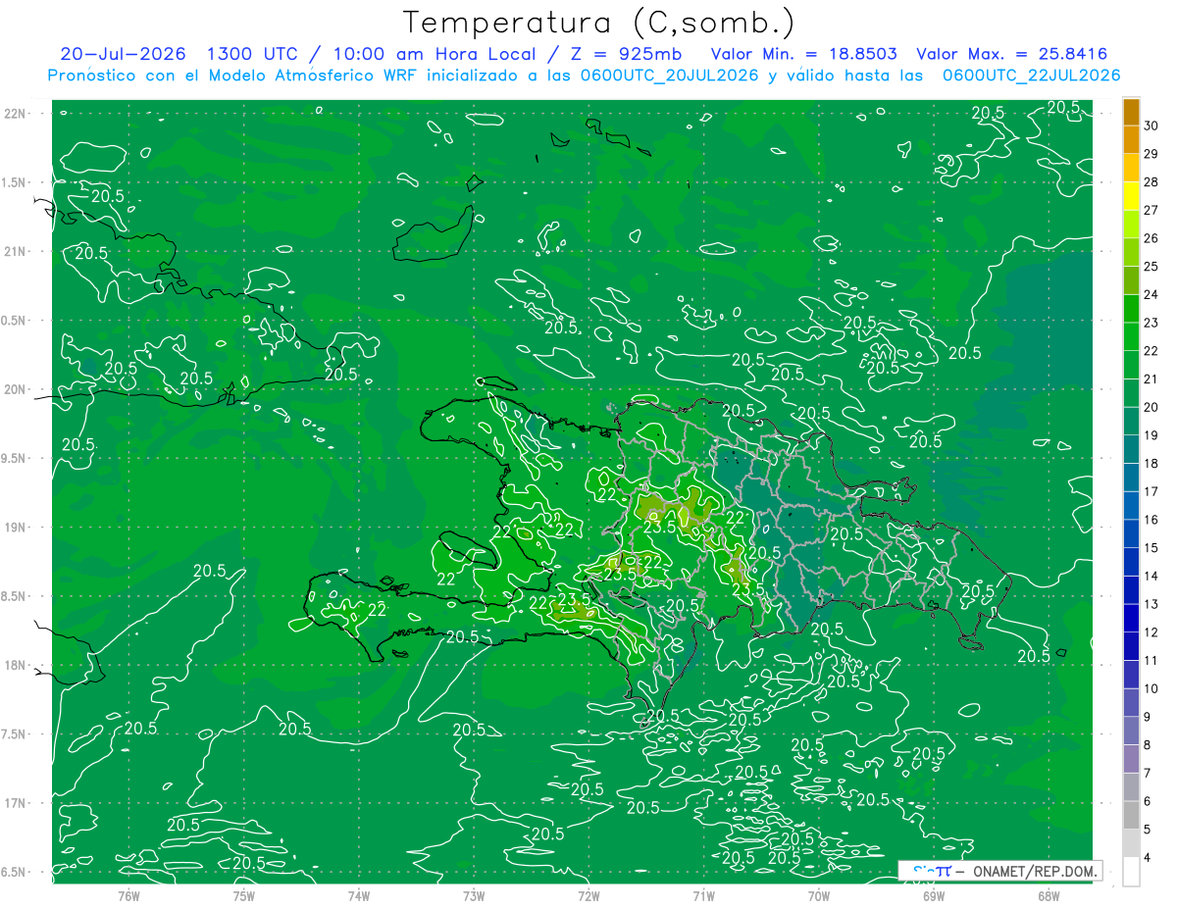The width and height of the screenshot is (1177, 909).
Task: Click the "19N" latitude axis label
Action: click(15, 528)
